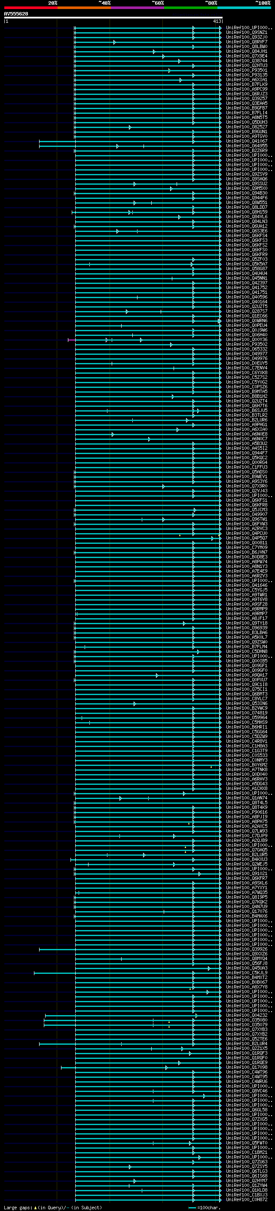Click hit label UniRef100_C1BM21

click(x=247, y=1152)
